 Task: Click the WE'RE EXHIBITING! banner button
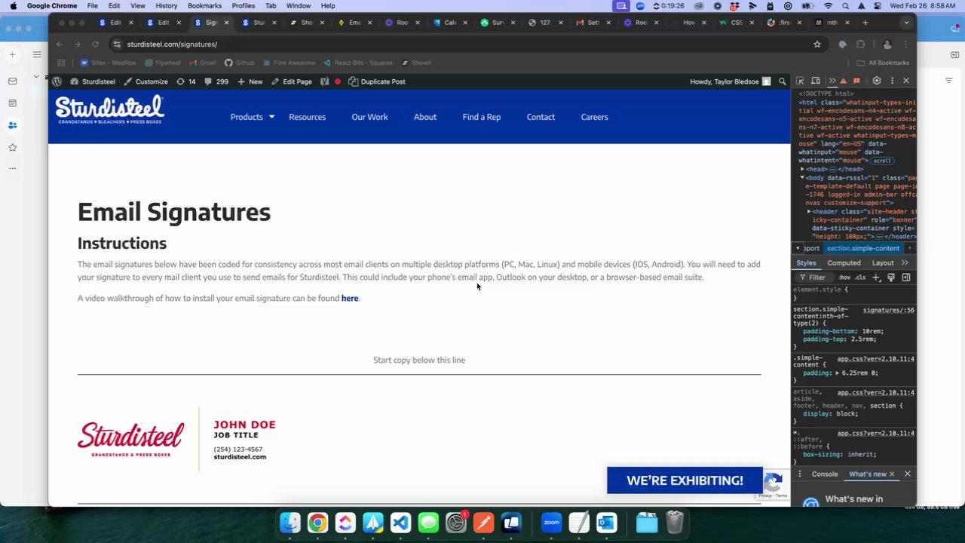pos(685,480)
